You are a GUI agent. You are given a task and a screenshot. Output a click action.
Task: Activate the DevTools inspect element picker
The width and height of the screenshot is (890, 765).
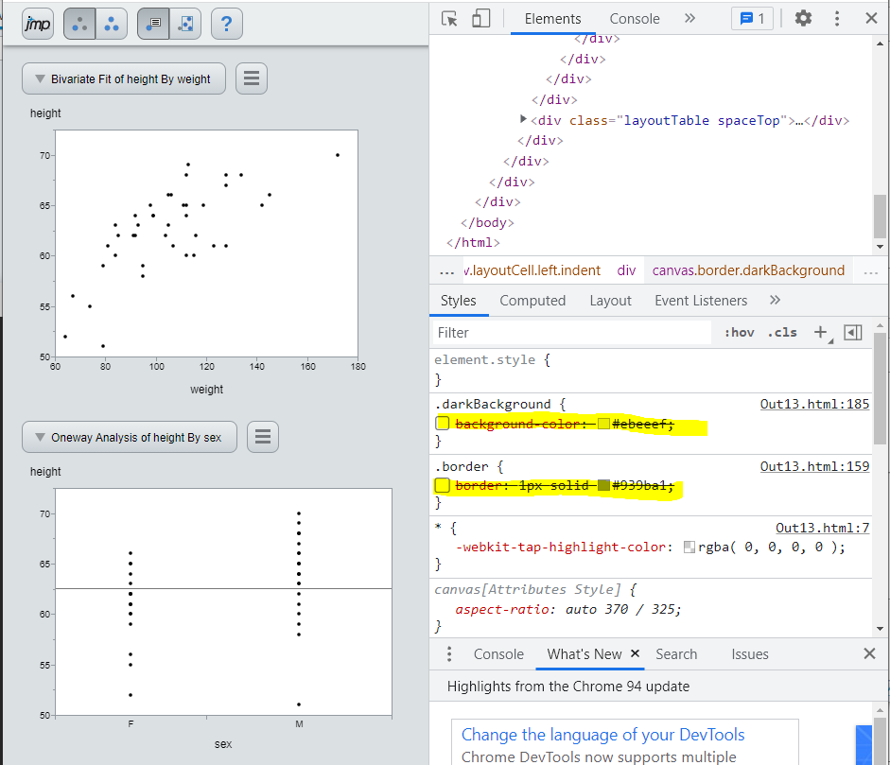[x=450, y=19]
